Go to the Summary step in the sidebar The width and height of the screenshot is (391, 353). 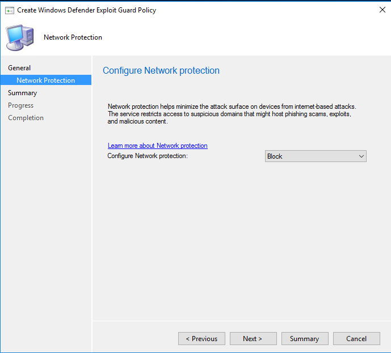(22, 93)
